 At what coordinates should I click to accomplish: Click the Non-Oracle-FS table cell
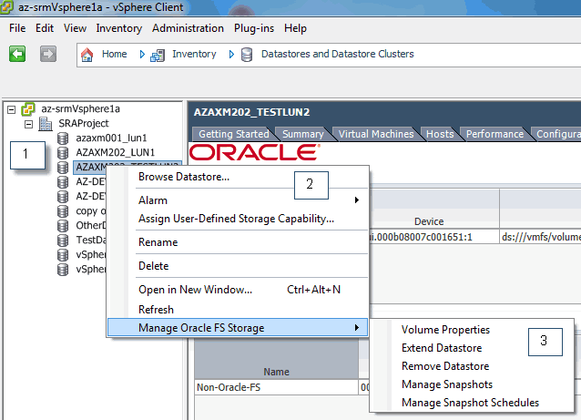276,387
